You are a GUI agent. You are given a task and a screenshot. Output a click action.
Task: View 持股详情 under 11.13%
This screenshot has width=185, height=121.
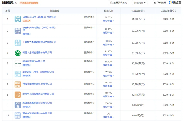108,55
